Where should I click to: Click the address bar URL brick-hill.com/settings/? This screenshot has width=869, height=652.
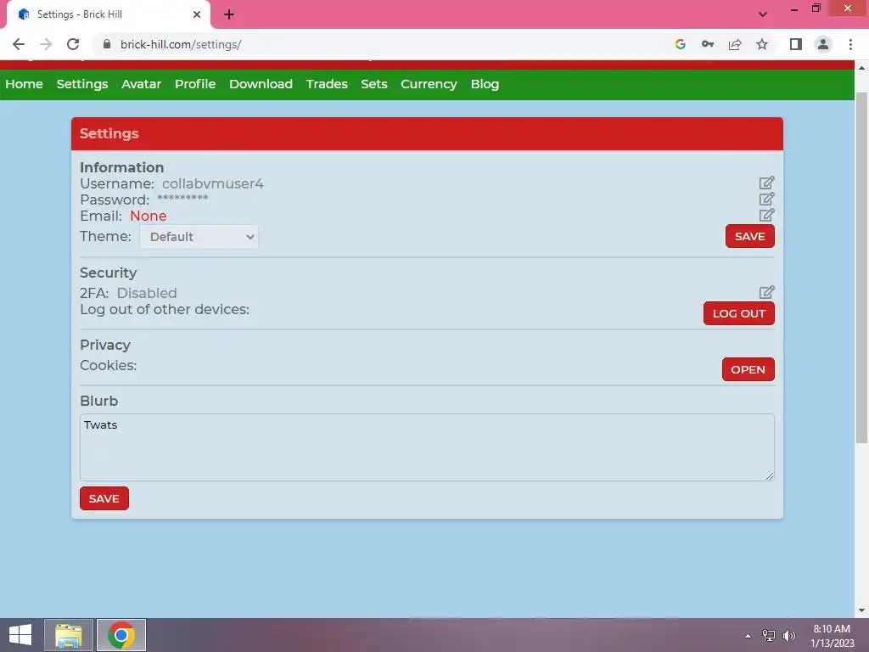pos(181,44)
